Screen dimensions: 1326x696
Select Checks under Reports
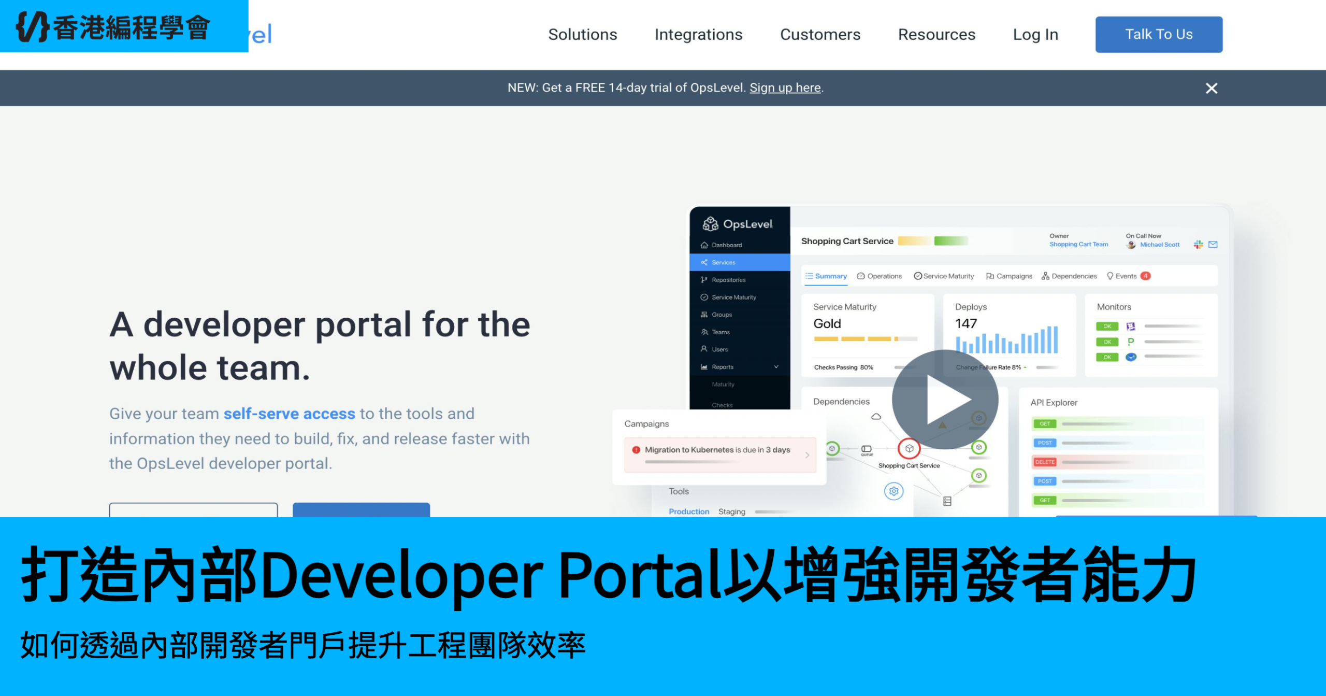(x=722, y=405)
